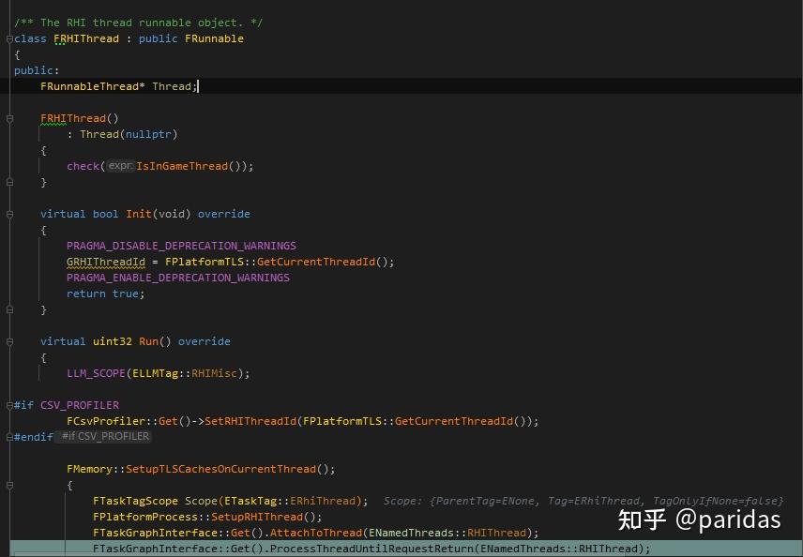Image resolution: width=803 pixels, height=557 pixels.
Task: Collapse the FRHIThread constructor body
Action: [x=8, y=118]
